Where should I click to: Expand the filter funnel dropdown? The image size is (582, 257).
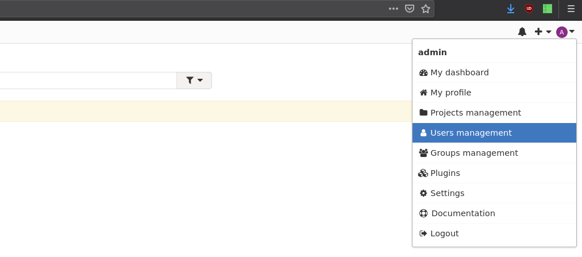[194, 80]
